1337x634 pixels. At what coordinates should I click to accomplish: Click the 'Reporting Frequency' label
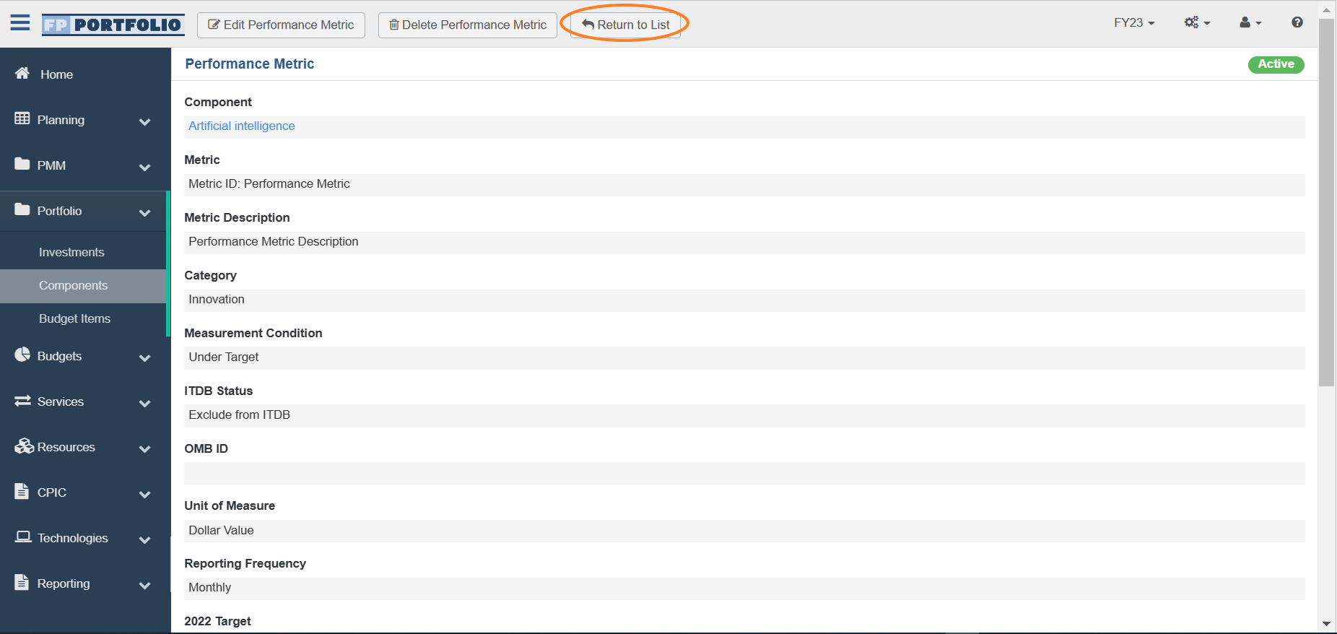tap(245, 563)
